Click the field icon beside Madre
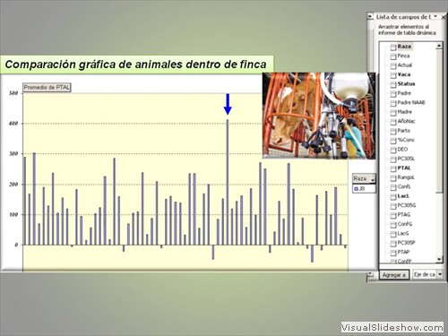This screenshot has width=448, height=336. pyautogui.click(x=393, y=113)
